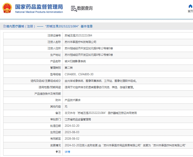Screen dimensions: 193x157
Task: Click National Medical Products Administration subtitle
Action: click(x=39, y=12)
